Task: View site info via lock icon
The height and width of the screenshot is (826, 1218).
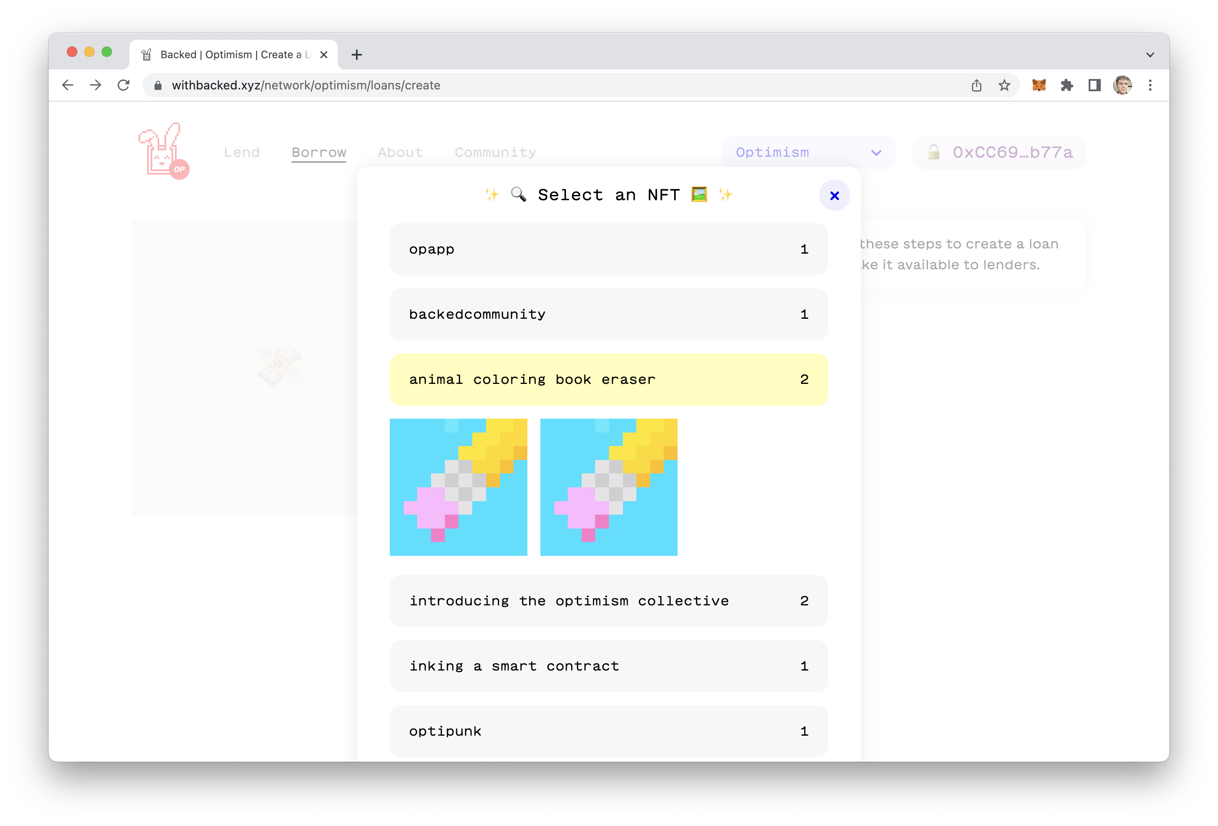Action: (158, 86)
